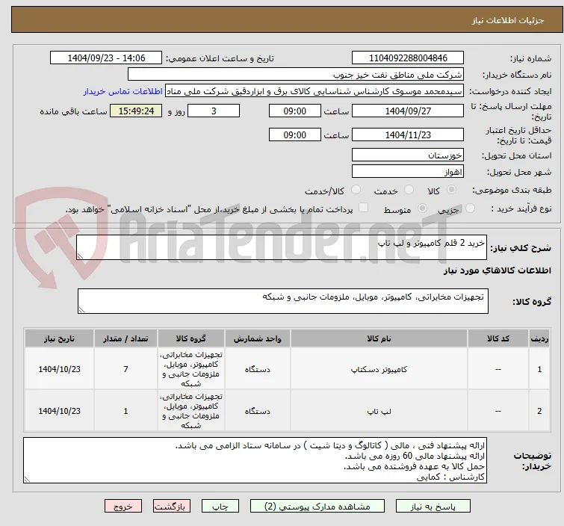Click the remaining days field showing 3
The width and height of the screenshot is (564, 526).
pos(214,111)
